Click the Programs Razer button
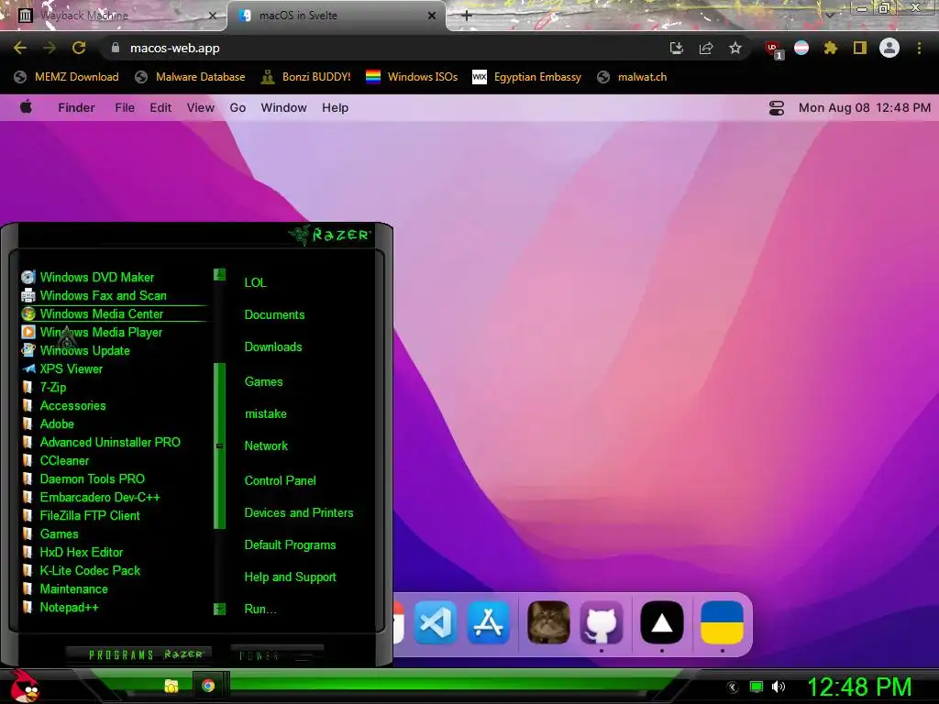This screenshot has width=939, height=704. pyautogui.click(x=138, y=654)
